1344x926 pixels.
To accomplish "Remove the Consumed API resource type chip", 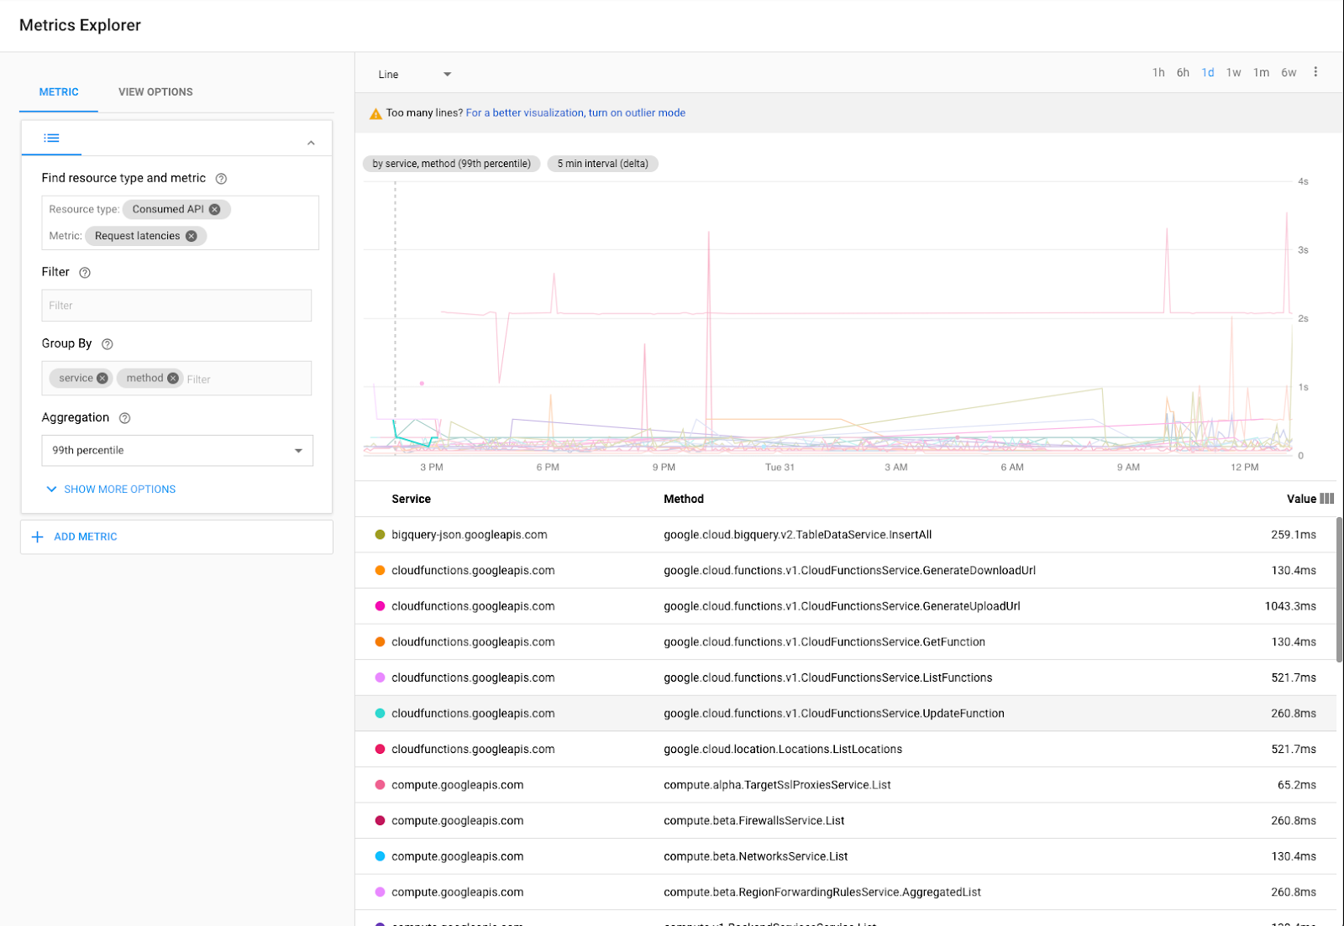I will pyautogui.click(x=216, y=209).
